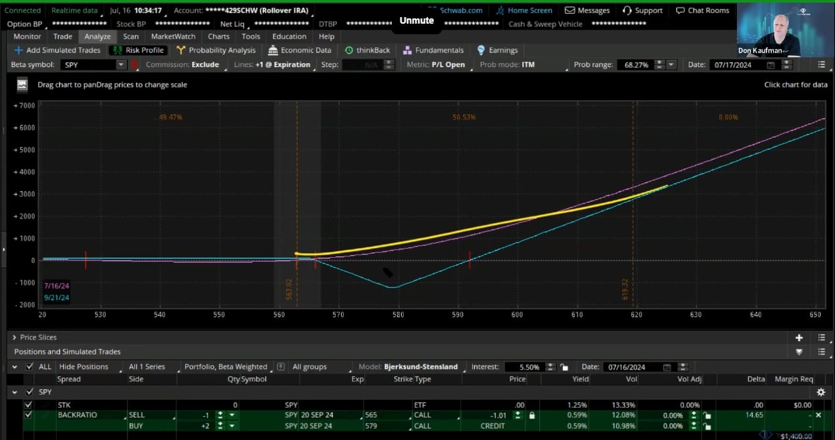
Task: Toggle the ALL positions checkbox
Action: 29,367
